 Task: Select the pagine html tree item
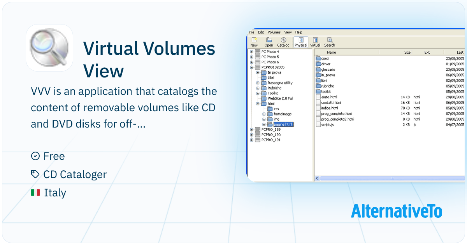283,124
